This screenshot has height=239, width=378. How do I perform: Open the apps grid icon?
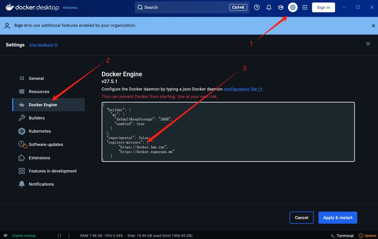305,8
